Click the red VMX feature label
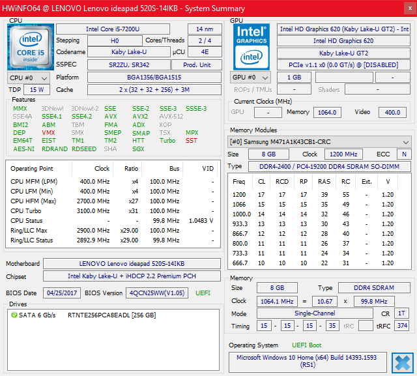 tap(48, 133)
